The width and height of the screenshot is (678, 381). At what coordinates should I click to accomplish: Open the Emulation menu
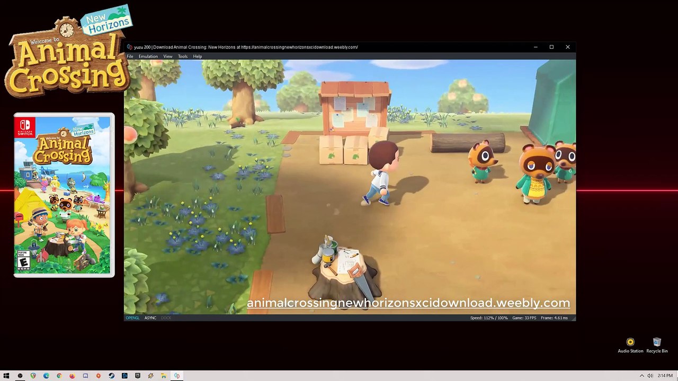(148, 56)
